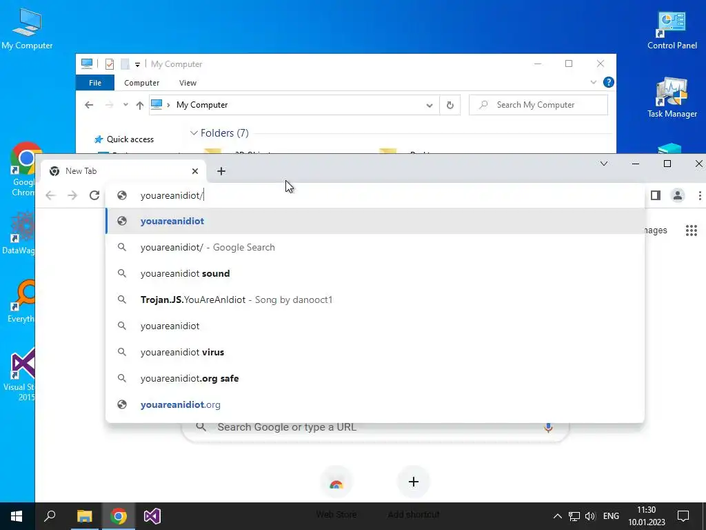Open Chrome tab search chevron
The height and width of the screenshot is (530, 706).
pos(604,164)
